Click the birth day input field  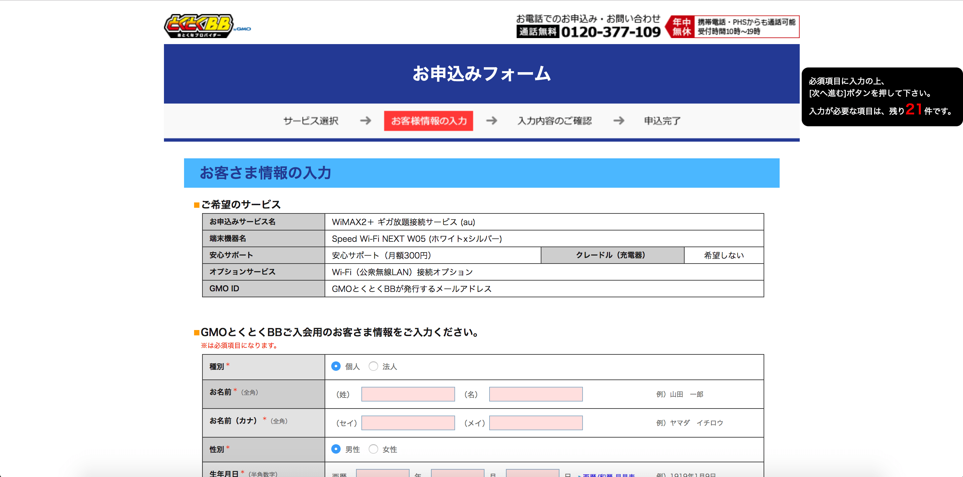point(532,473)
